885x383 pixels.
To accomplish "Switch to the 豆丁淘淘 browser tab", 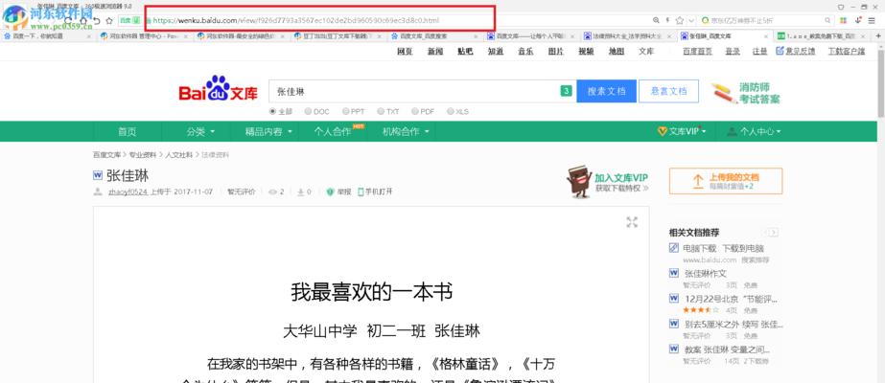I will click(x=338, y=36).
